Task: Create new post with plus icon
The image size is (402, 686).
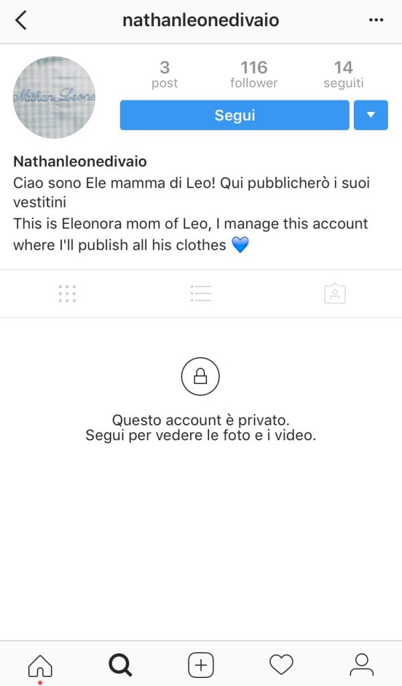Action: coord(201,665)
